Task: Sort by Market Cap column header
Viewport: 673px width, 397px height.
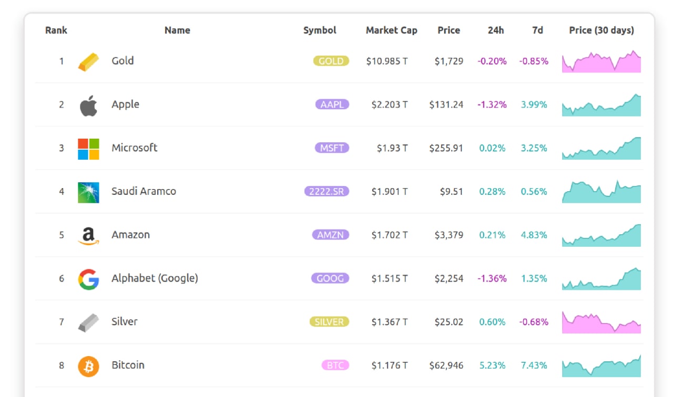Action: [x=392, y=30]
